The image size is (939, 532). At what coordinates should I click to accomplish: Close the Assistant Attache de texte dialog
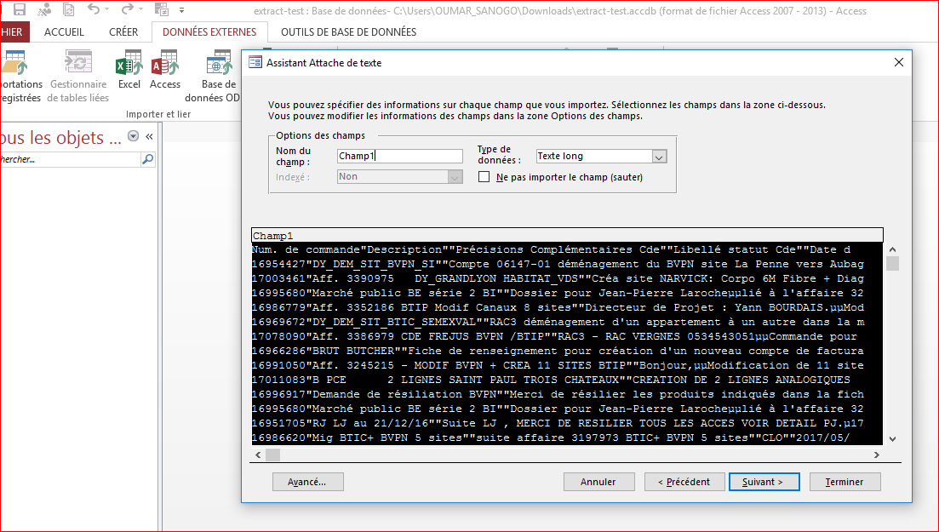click(898, 62)
